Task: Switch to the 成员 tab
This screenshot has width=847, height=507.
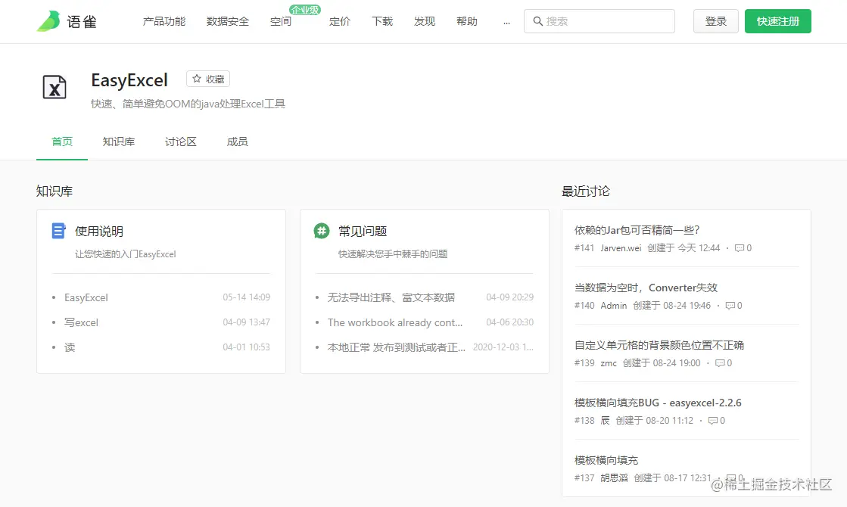Action: pyautogui.click(x=237, y=142)
